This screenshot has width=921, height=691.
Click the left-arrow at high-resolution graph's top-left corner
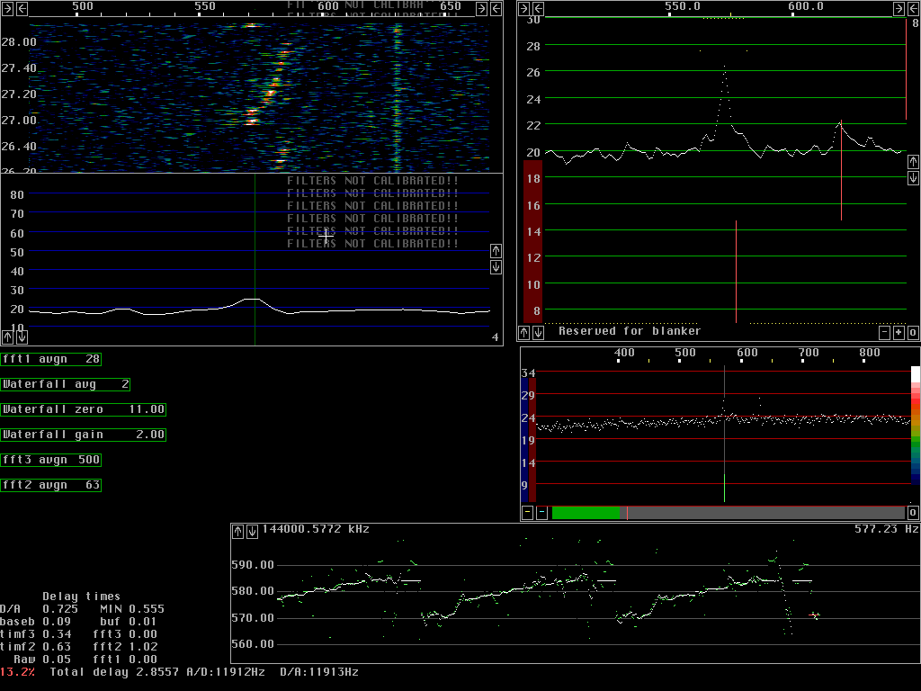click(538, 8)
